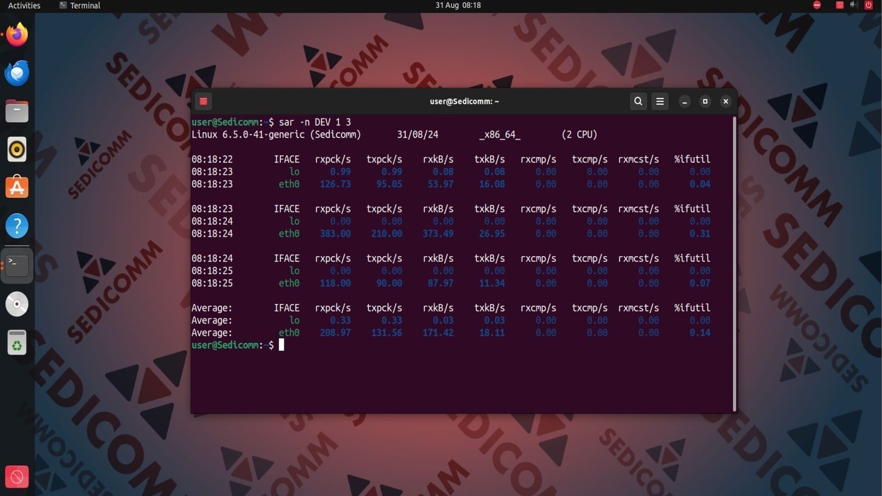Open the Files manager dock icon
The height and width of the screenshot is (496, 882).
[17, 112]
